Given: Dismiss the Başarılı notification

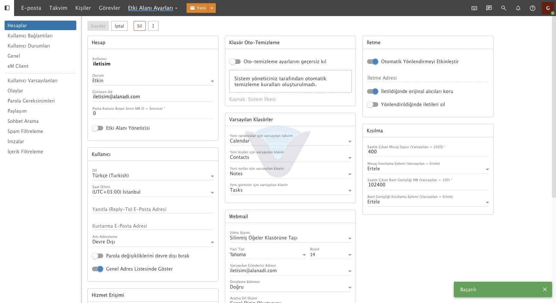Looking at the screenshot, I should (545, 289).
